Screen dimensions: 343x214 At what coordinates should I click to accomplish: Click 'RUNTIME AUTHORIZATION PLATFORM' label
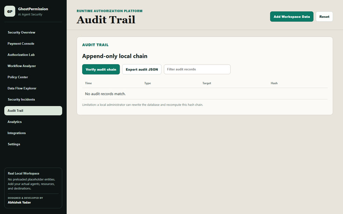pos(109,11)
